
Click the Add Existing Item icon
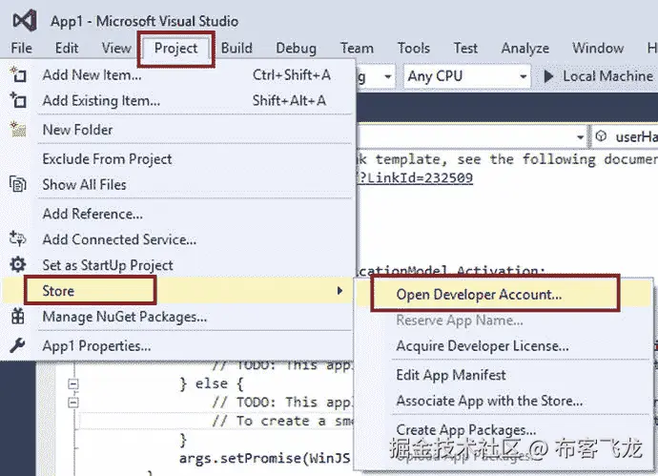[x=18, y=100]
